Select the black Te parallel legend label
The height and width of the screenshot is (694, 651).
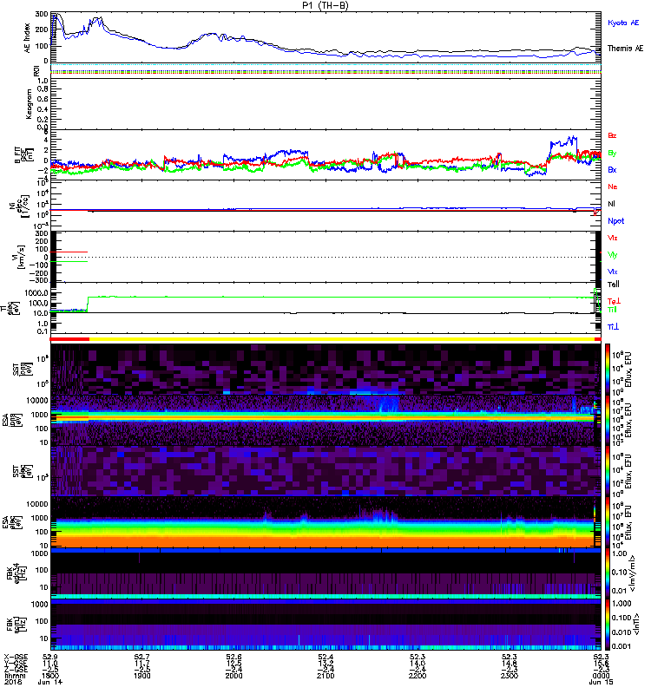pyautogui.click(x=614, y=285)
